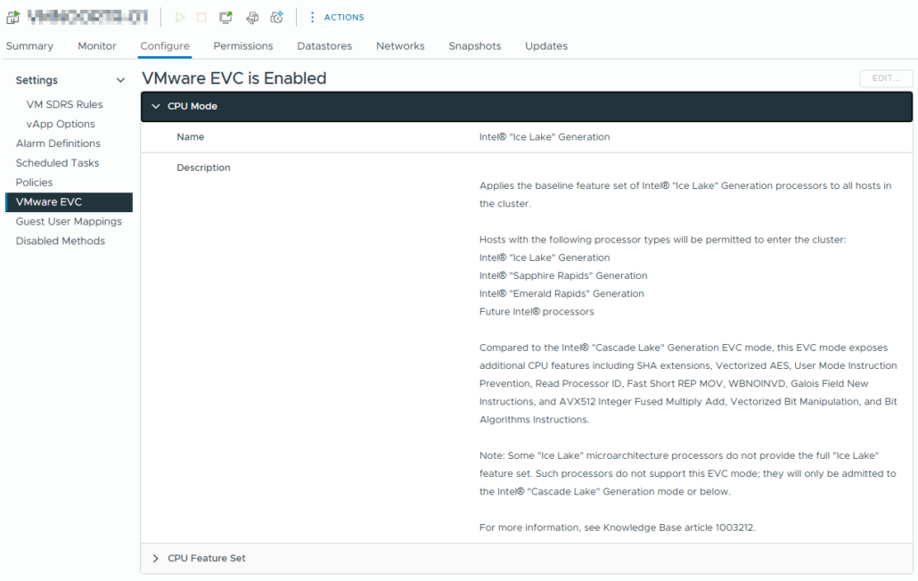The image size is (918, 581).
Task: Click the Power Off stop icon
Action: [201, 17]
